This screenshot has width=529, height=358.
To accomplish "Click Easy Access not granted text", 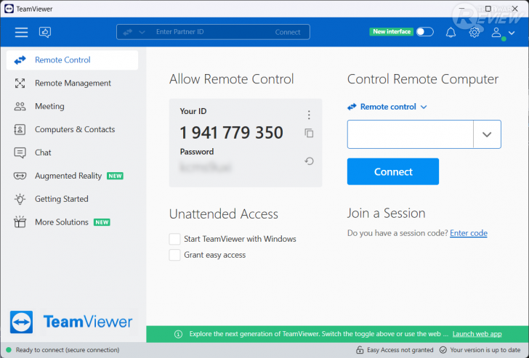I will 400,350.
